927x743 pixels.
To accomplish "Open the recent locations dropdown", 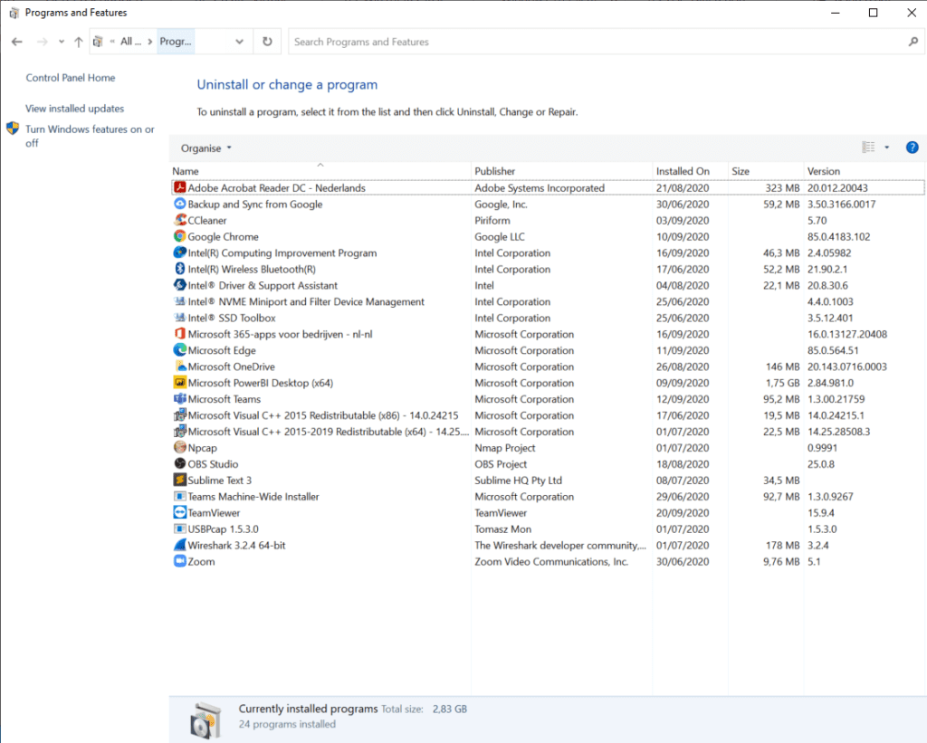I will click(x=62, y=42).
